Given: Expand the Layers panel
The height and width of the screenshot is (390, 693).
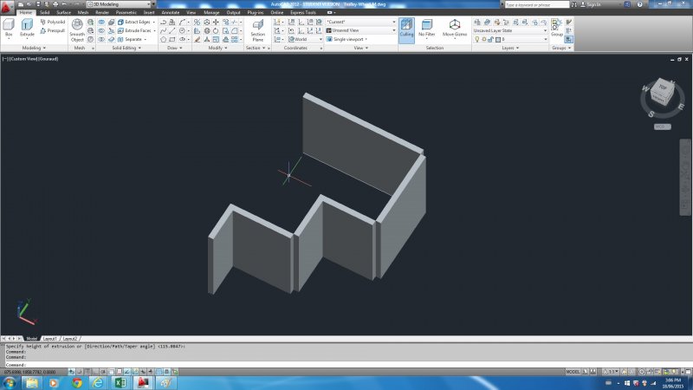Looking at the screenshot, I should (510, 48).
